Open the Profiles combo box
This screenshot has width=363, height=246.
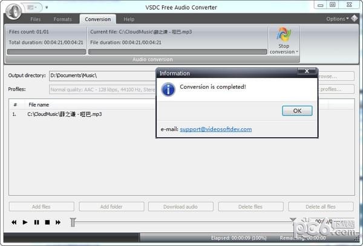(x=102, y=89)
